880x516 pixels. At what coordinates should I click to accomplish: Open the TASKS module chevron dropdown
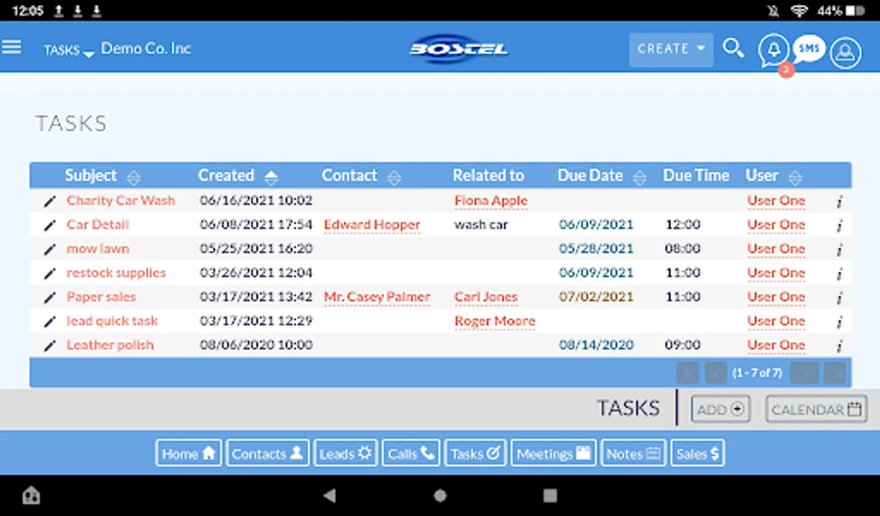click(x=89, y=53)
